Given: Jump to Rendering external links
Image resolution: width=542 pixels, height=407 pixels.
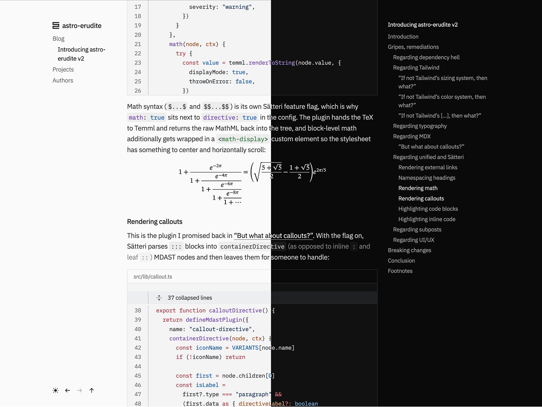Looking at the screenshot, I should 428,167.
